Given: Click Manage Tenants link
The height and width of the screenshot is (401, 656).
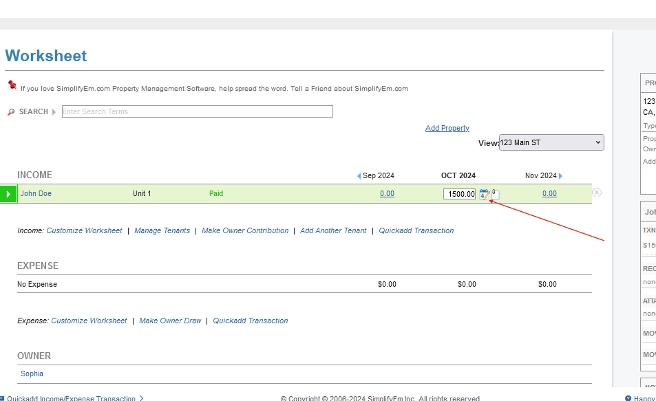Looking at the screenshot, I should point(162,230).
